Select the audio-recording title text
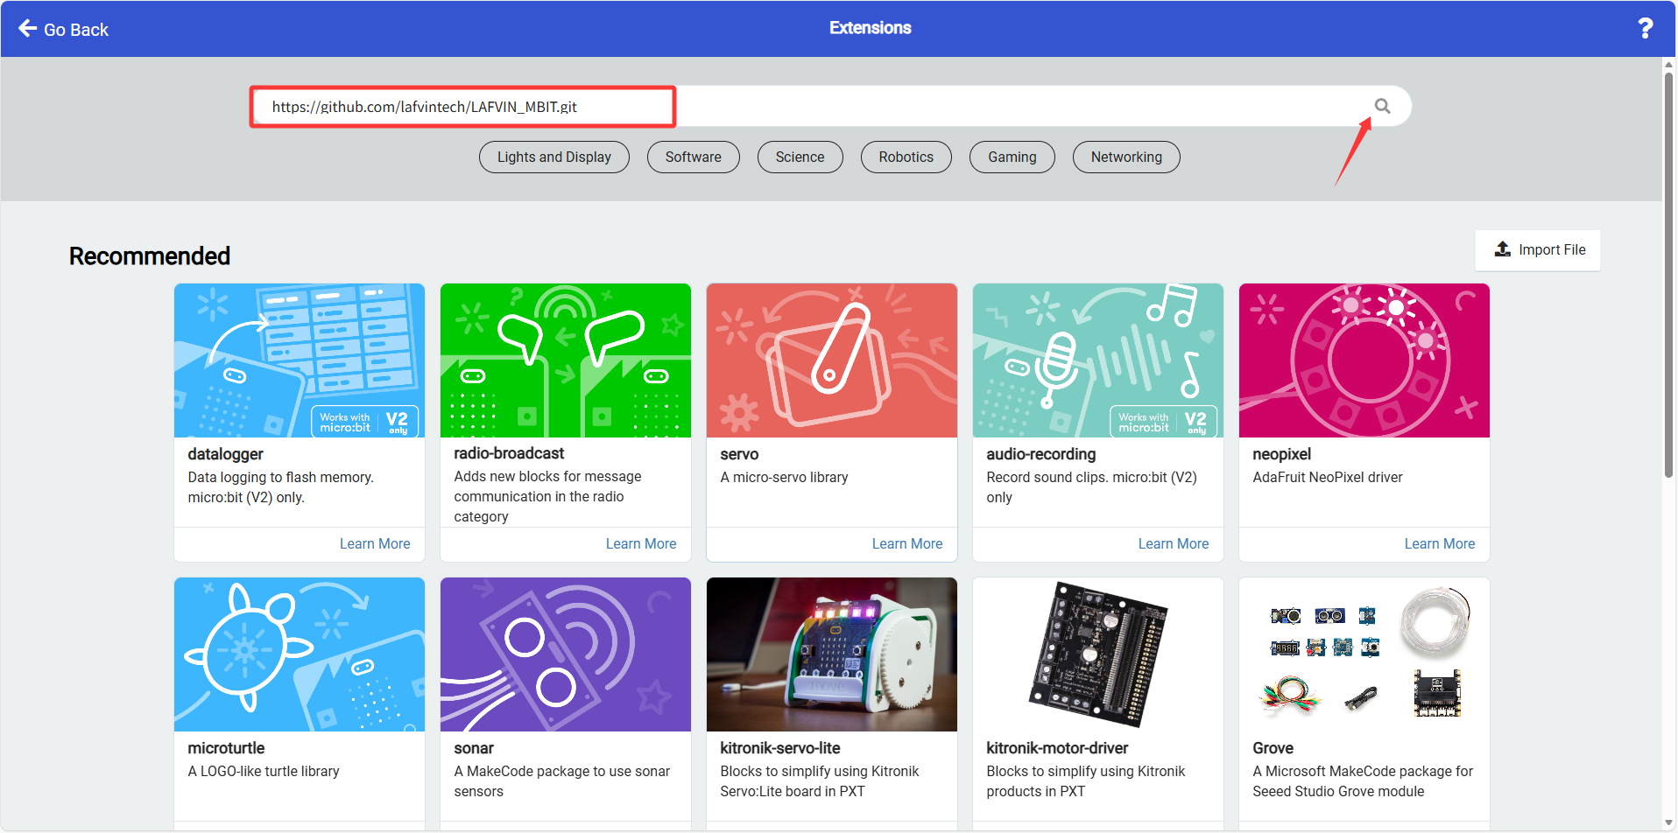 tap(1040, 454)
